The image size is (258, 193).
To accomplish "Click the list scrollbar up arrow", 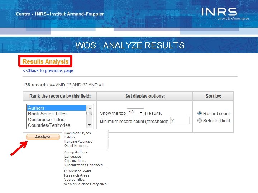I will (x=89, y=108).
